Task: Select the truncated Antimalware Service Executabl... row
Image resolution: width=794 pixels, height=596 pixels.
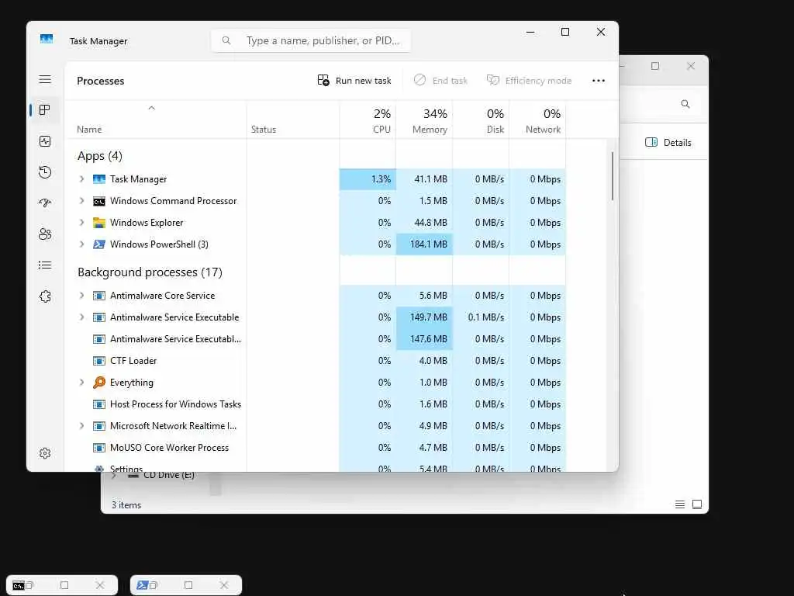Action: pos(316,339)
